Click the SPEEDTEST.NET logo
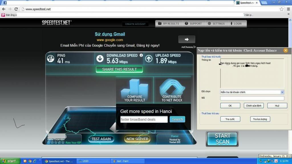292x164 pixels. [x=57, y=23]
